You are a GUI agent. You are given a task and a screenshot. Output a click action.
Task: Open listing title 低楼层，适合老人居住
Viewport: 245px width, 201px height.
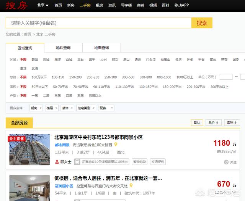point(108,178)
